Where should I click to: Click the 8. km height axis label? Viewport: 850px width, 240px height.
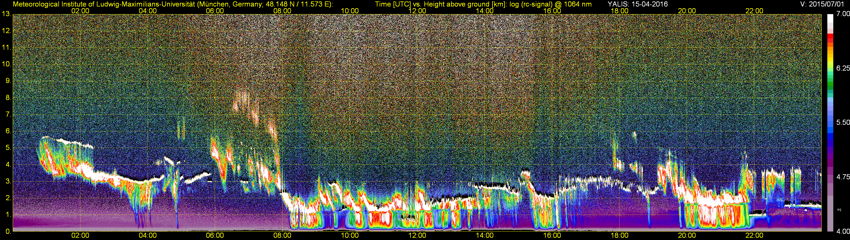tap(8, 98)
